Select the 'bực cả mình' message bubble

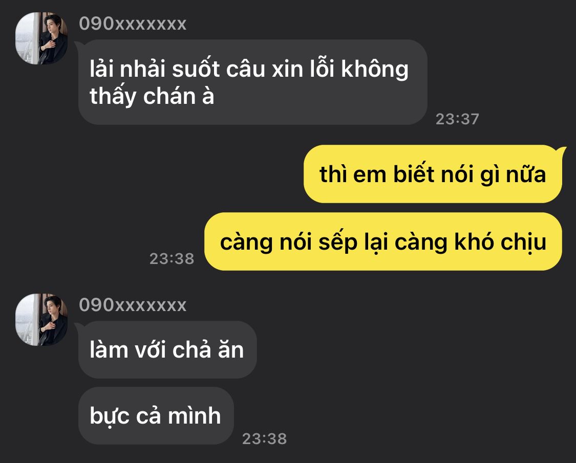[x=156, y=415]
